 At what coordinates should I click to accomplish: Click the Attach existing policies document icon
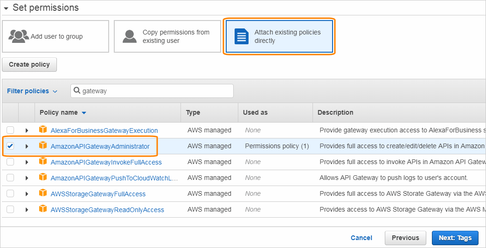[241, 36]
